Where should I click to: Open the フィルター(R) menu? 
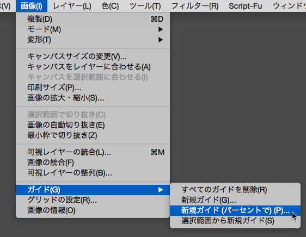point(195,6)
